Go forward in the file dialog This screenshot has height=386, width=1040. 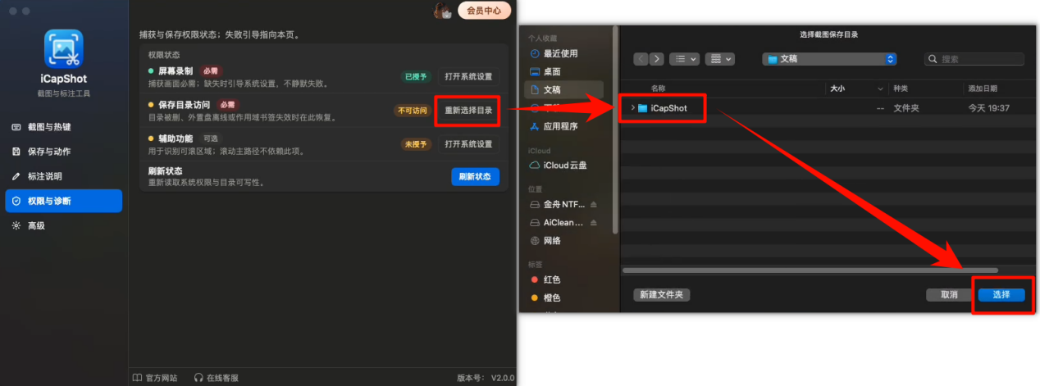pos(656,59)
